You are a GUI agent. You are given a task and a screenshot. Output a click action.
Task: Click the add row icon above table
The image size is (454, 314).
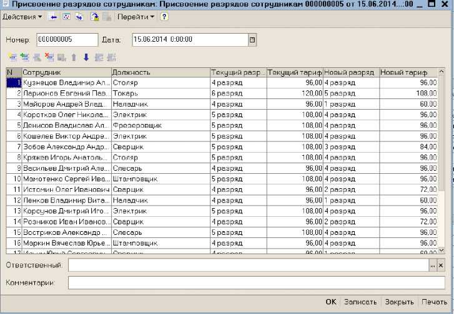pyautogui.click(x=12, y=57)
